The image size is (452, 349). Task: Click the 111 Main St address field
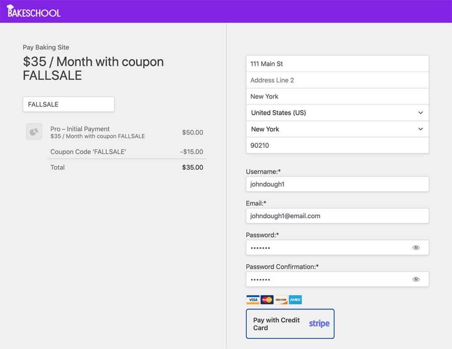[x=337, y=64]
